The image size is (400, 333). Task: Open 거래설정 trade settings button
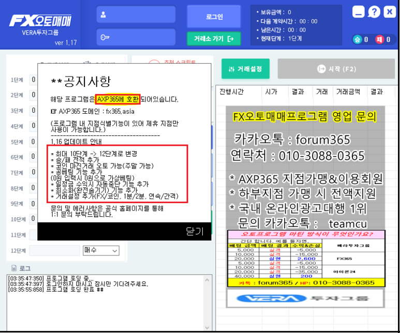point(245,69)
